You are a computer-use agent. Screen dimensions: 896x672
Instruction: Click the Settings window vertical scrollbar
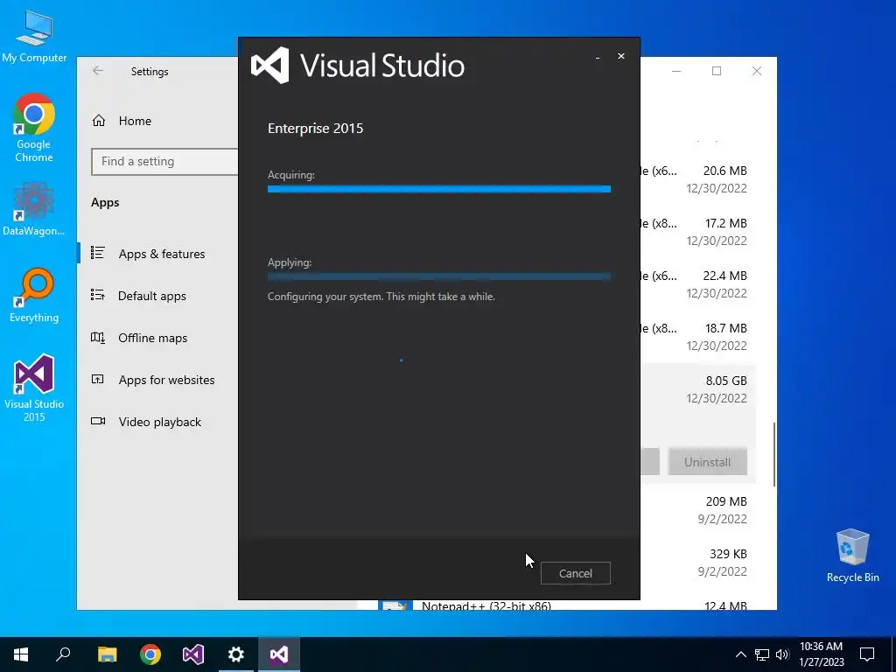774,454
